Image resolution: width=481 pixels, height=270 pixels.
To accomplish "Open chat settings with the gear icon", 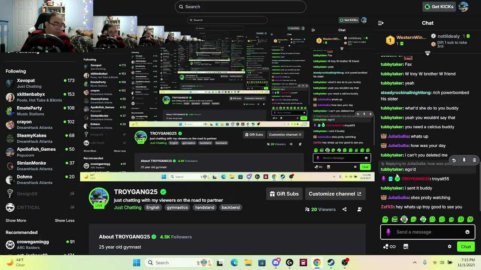I will (x=449, y=247).
